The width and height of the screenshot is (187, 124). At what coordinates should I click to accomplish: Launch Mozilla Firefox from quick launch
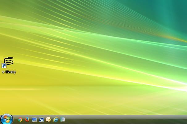(x=27, y=119)
